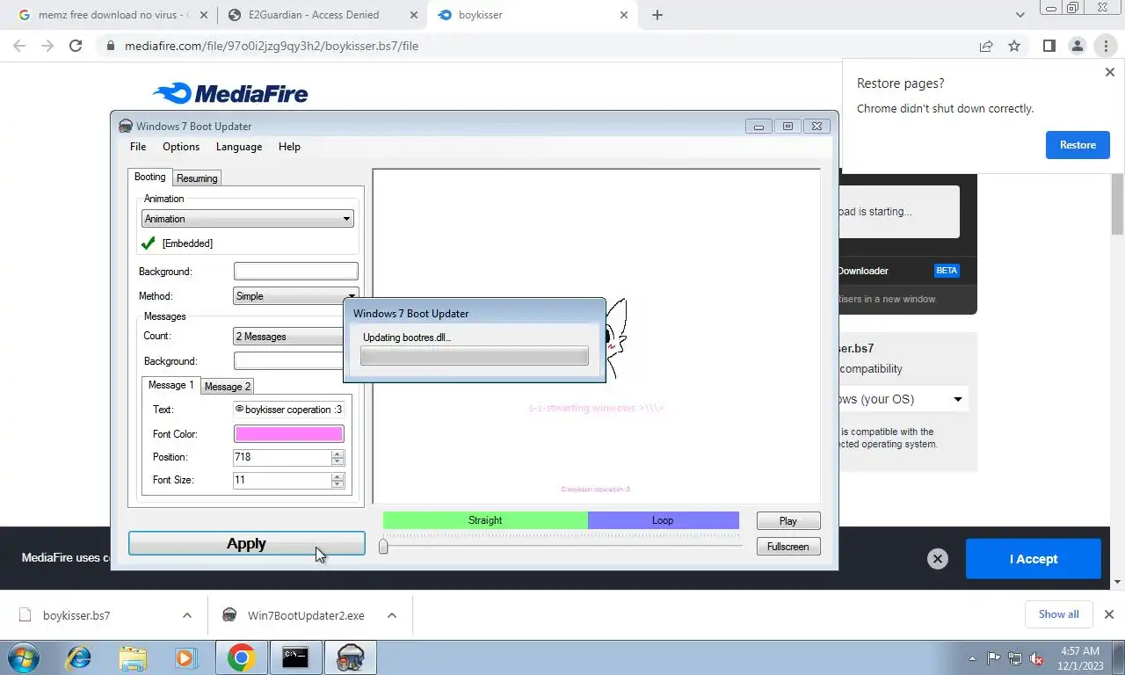
Task: Click the Chrome back arrow
Action: point(21,46)
